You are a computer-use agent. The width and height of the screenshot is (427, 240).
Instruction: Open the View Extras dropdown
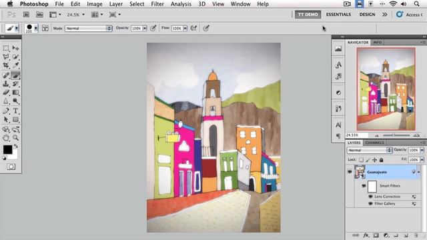coord(55,15)
